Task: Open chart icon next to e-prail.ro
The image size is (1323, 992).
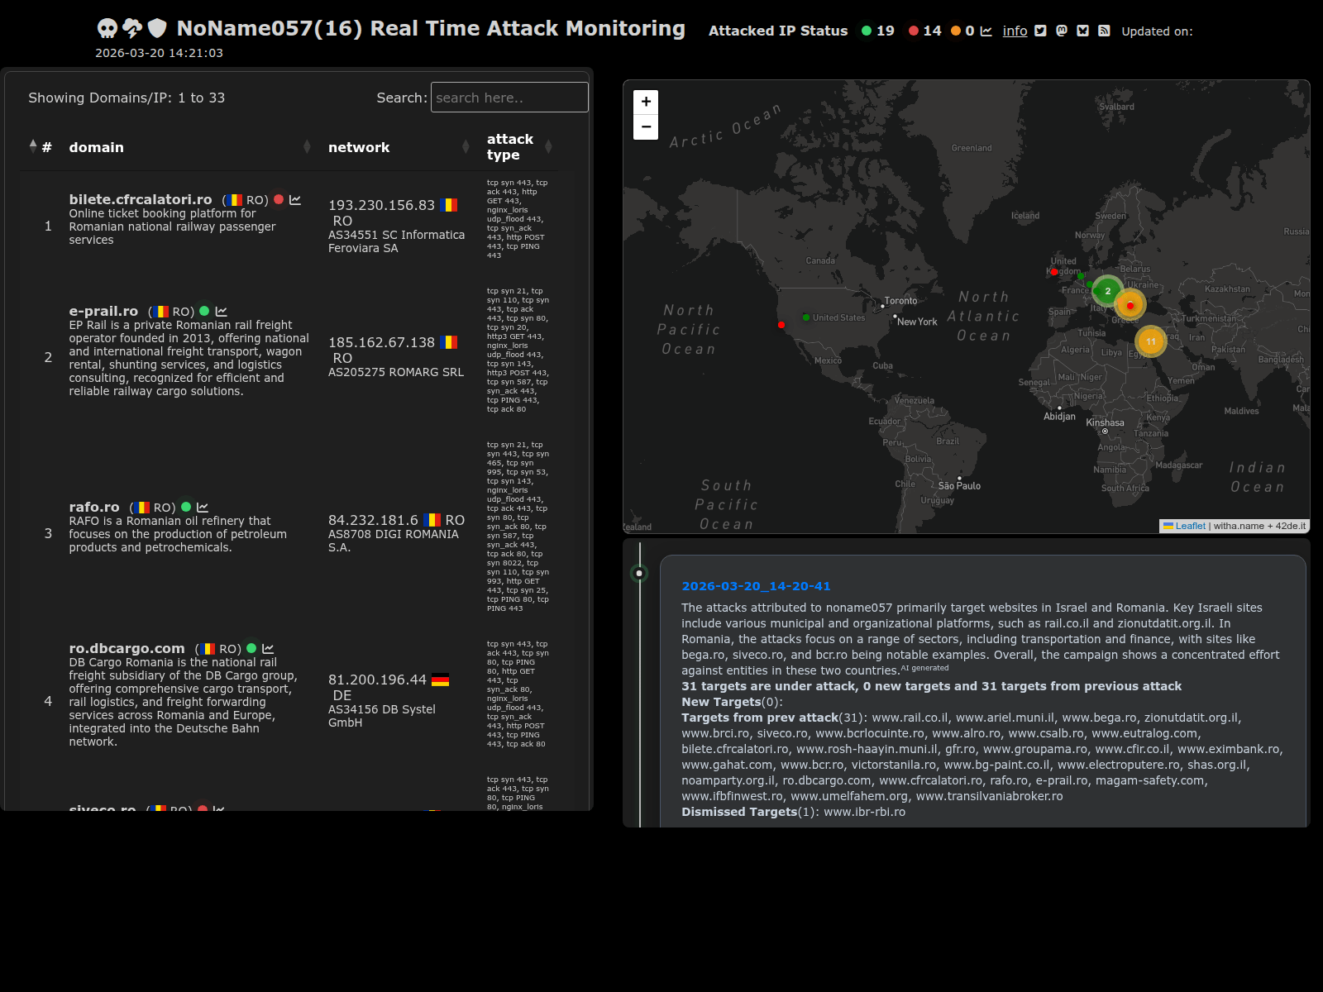Action: [x=221, y=312]
